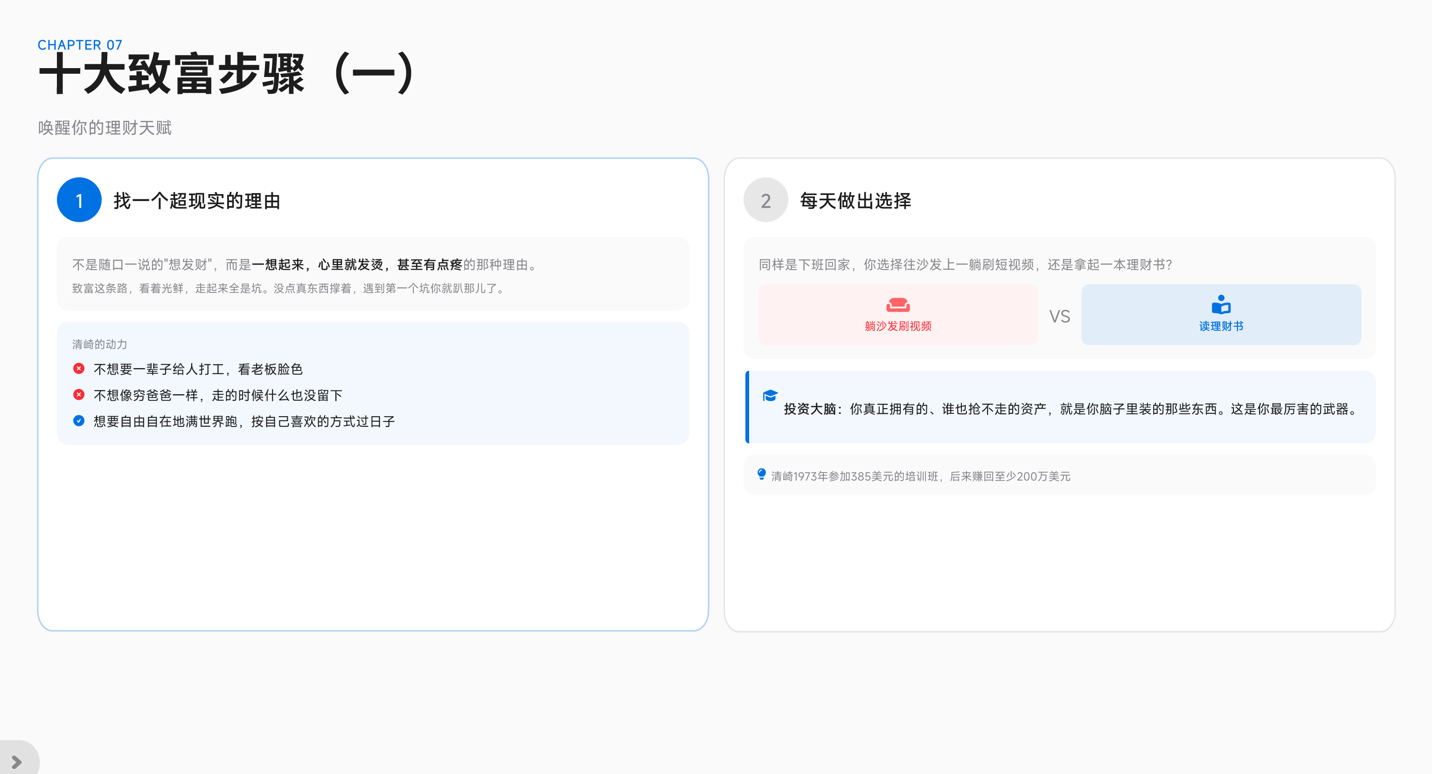Image resolution: width=1432 pixels, height=774 pixels.
Task: Click the blue lightbulb icon
Action: (762, 474)
